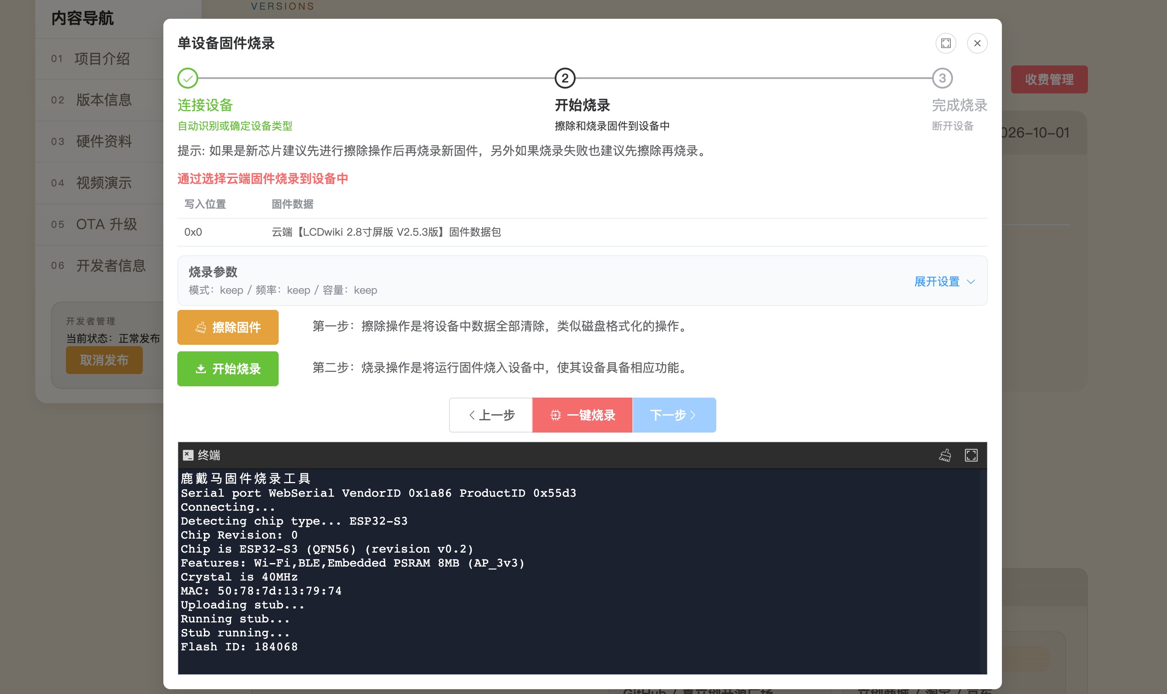Click terminal line Crystal is 40MHz
This screenshot has height=694, width=1167.
coord(239,577)
